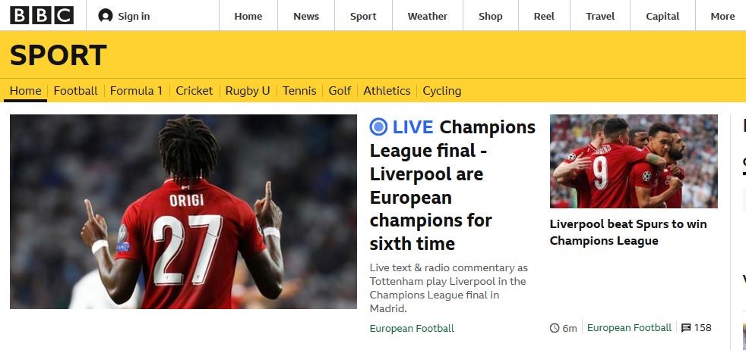Select the Formula 1 tab
The height and width of the screenshot is (350, 746).
(x=136, y=91)
